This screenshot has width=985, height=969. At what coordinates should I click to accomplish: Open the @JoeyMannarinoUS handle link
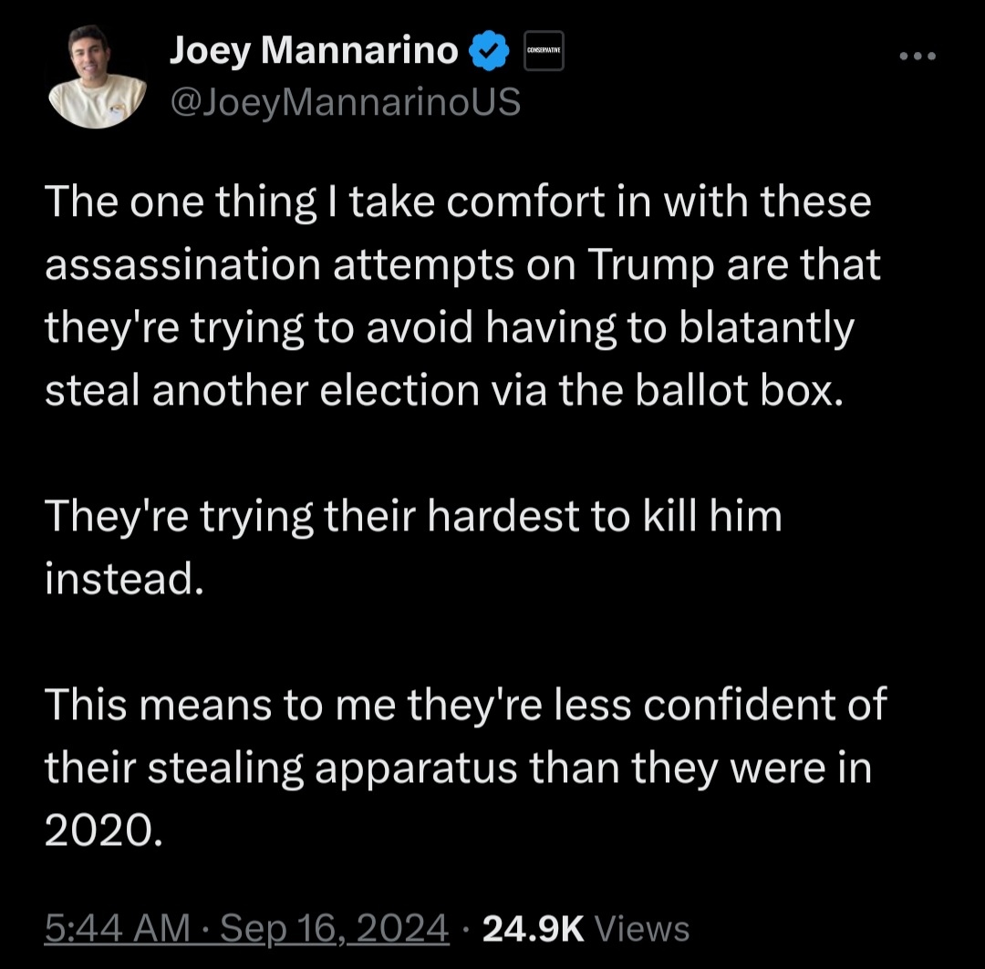pyautogui.click(x=345, y=103)
